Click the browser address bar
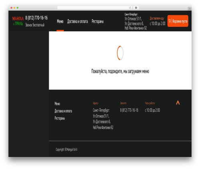200x169 pixels. [x=95, y=8]
